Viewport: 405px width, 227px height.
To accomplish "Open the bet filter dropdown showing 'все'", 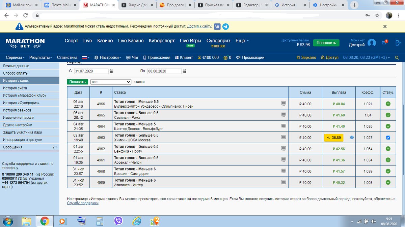I will click(111, 82).
